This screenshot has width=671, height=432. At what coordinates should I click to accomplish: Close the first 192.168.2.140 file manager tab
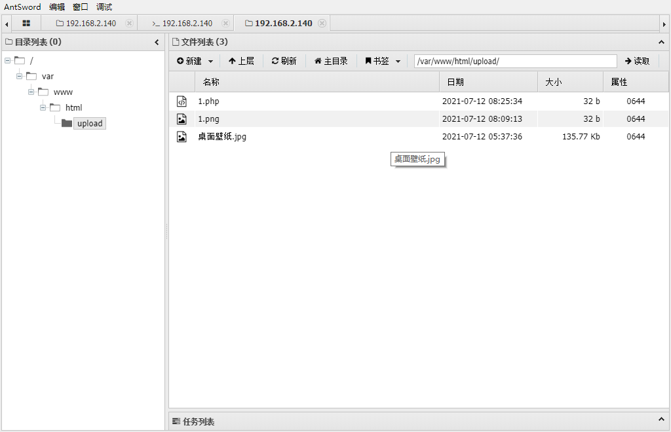[129, 24]
